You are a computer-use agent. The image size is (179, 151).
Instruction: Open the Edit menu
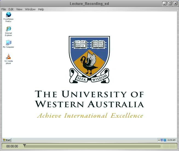11,9
